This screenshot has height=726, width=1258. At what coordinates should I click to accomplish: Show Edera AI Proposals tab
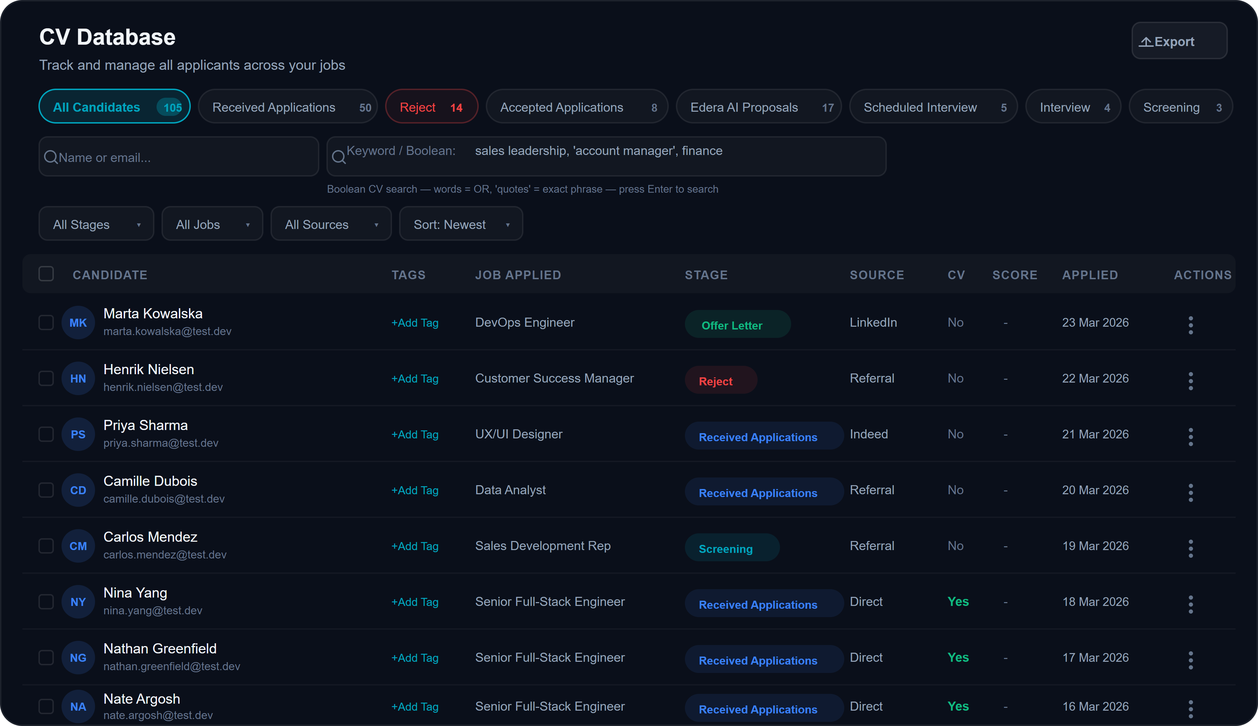point(758,107)
